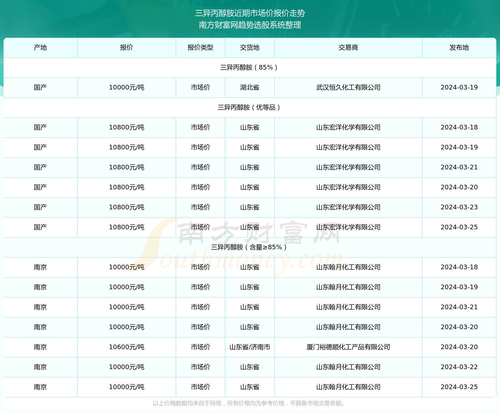The height and width of the screenshot is (413, 500).
Task: Click the 山东省/济南市 cell
Action: 250,347
